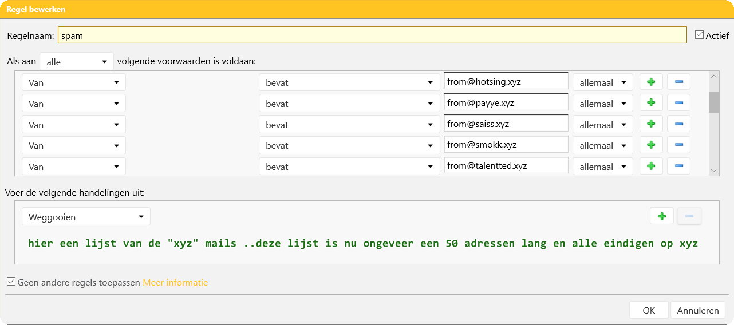Uncheck 'Geen andere regels toepassen' checkbox
Image resolution: width=734 pixels, height=325 pixels.
click(11, 282)
